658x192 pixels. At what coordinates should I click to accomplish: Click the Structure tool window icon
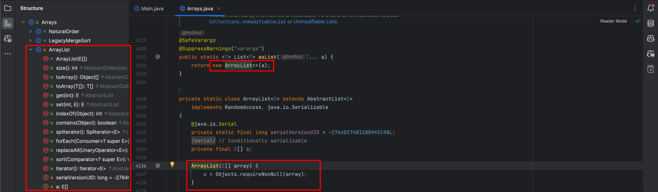tap(8, 24)
